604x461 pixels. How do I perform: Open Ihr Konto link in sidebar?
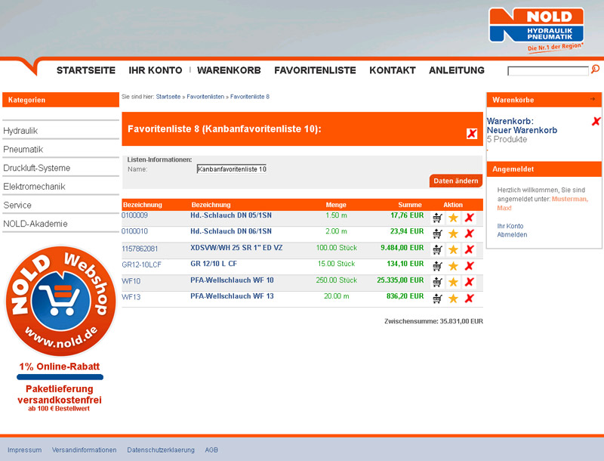point(510,226)
